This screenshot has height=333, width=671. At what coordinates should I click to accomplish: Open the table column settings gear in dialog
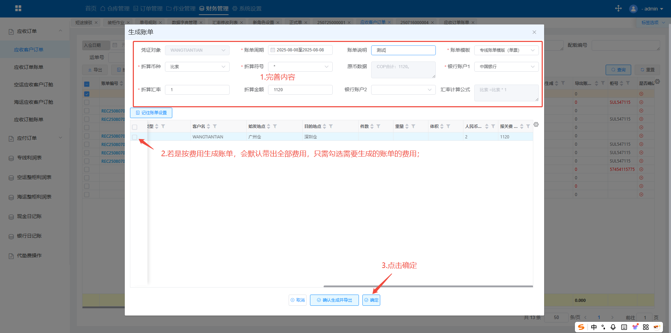pos(536,125)
